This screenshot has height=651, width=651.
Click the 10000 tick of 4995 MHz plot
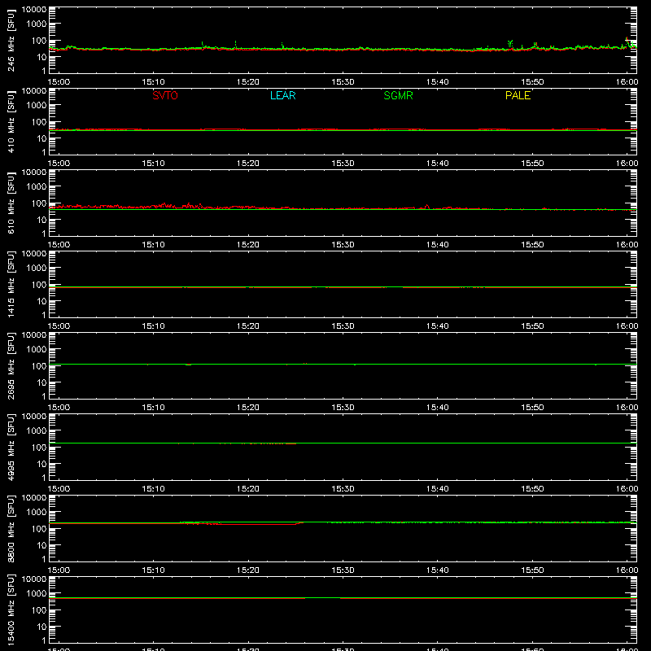pos(34,417)
